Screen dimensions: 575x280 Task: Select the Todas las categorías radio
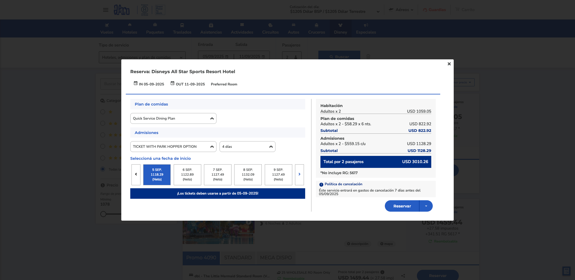(x=103, y=169)
